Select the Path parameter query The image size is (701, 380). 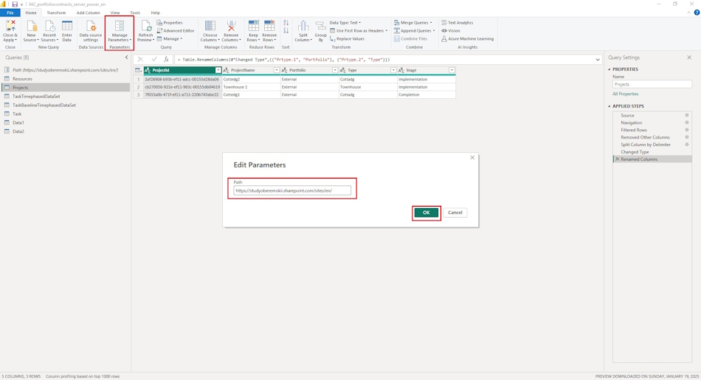point(66,70)
